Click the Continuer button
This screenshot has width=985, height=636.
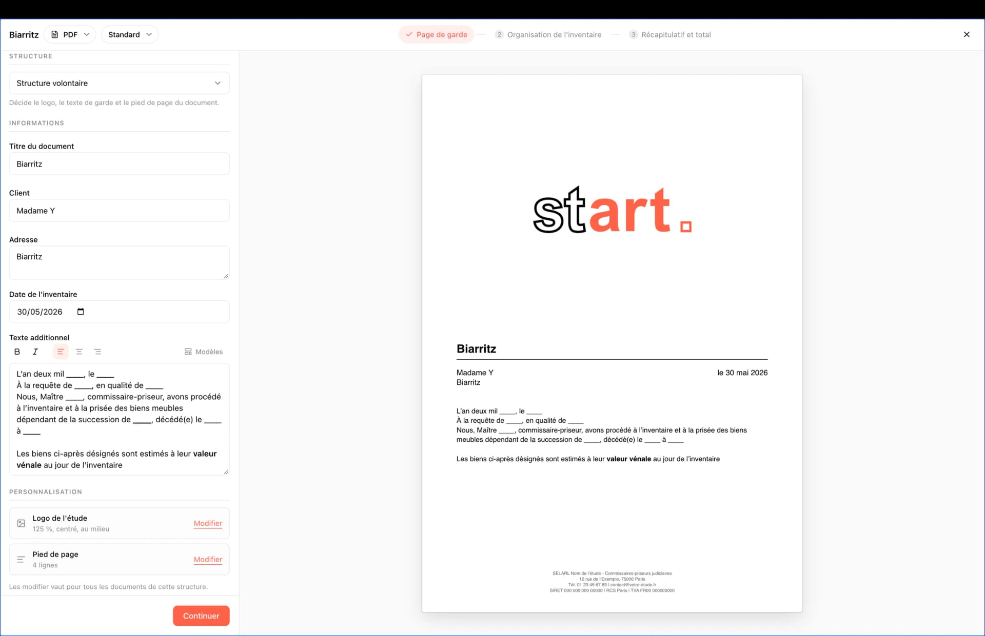201,616
